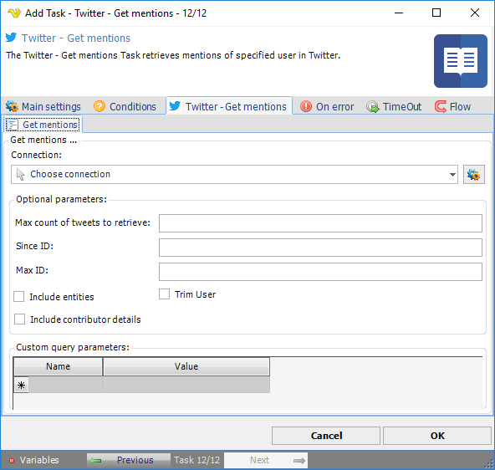The image size is (495, 470).
Task: Click the Twitter bird header icon
Action: coord(11,38)
